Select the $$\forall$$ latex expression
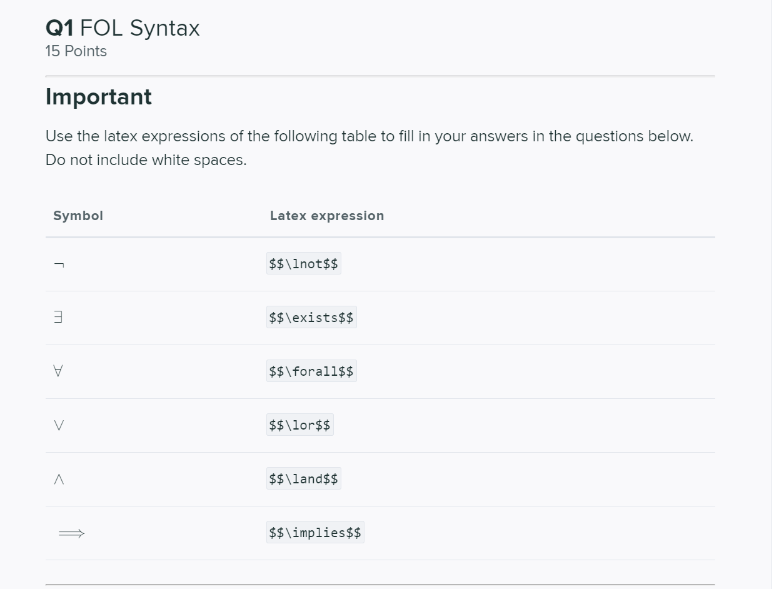The width and height of the screenshot is (774, 589). point(311,370)
